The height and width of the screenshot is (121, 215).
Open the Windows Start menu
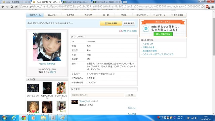point(4,118)
